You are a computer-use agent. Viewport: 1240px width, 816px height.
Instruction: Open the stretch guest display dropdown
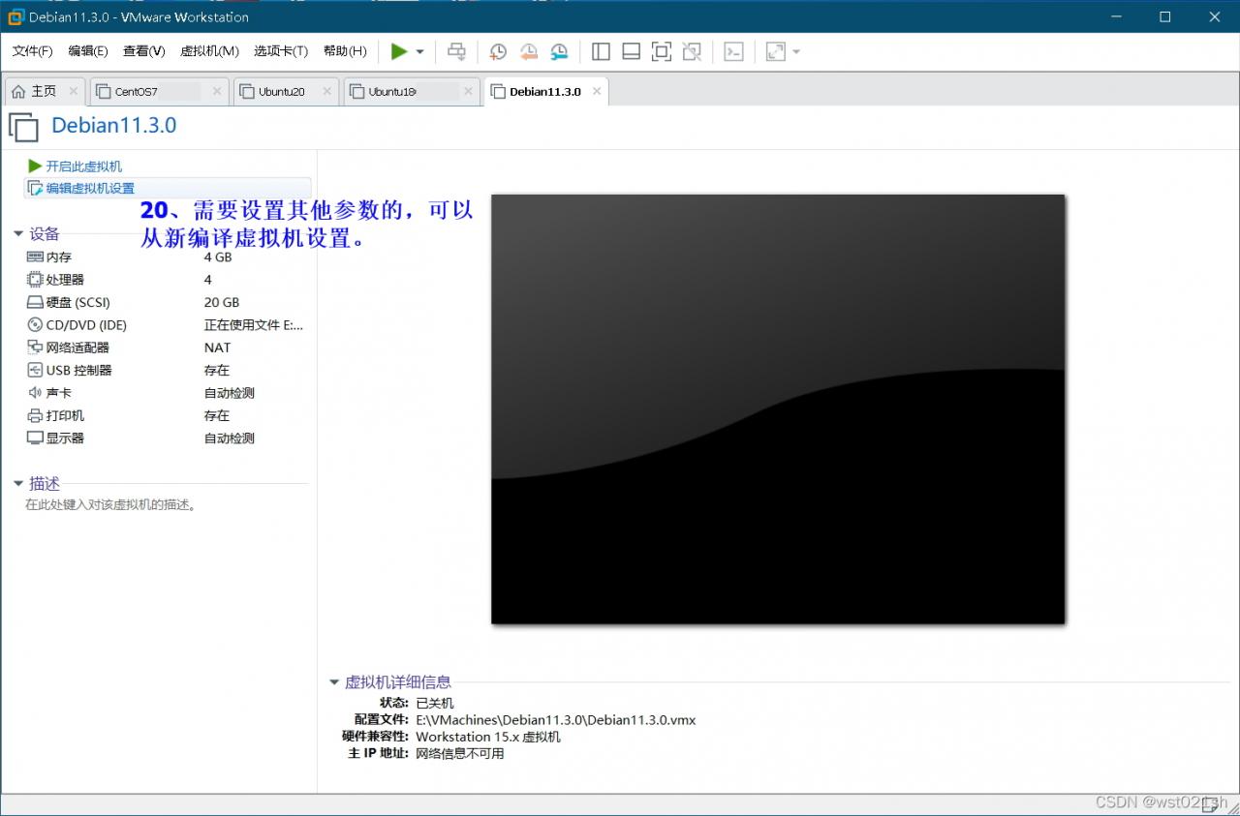tap(796, 52)
